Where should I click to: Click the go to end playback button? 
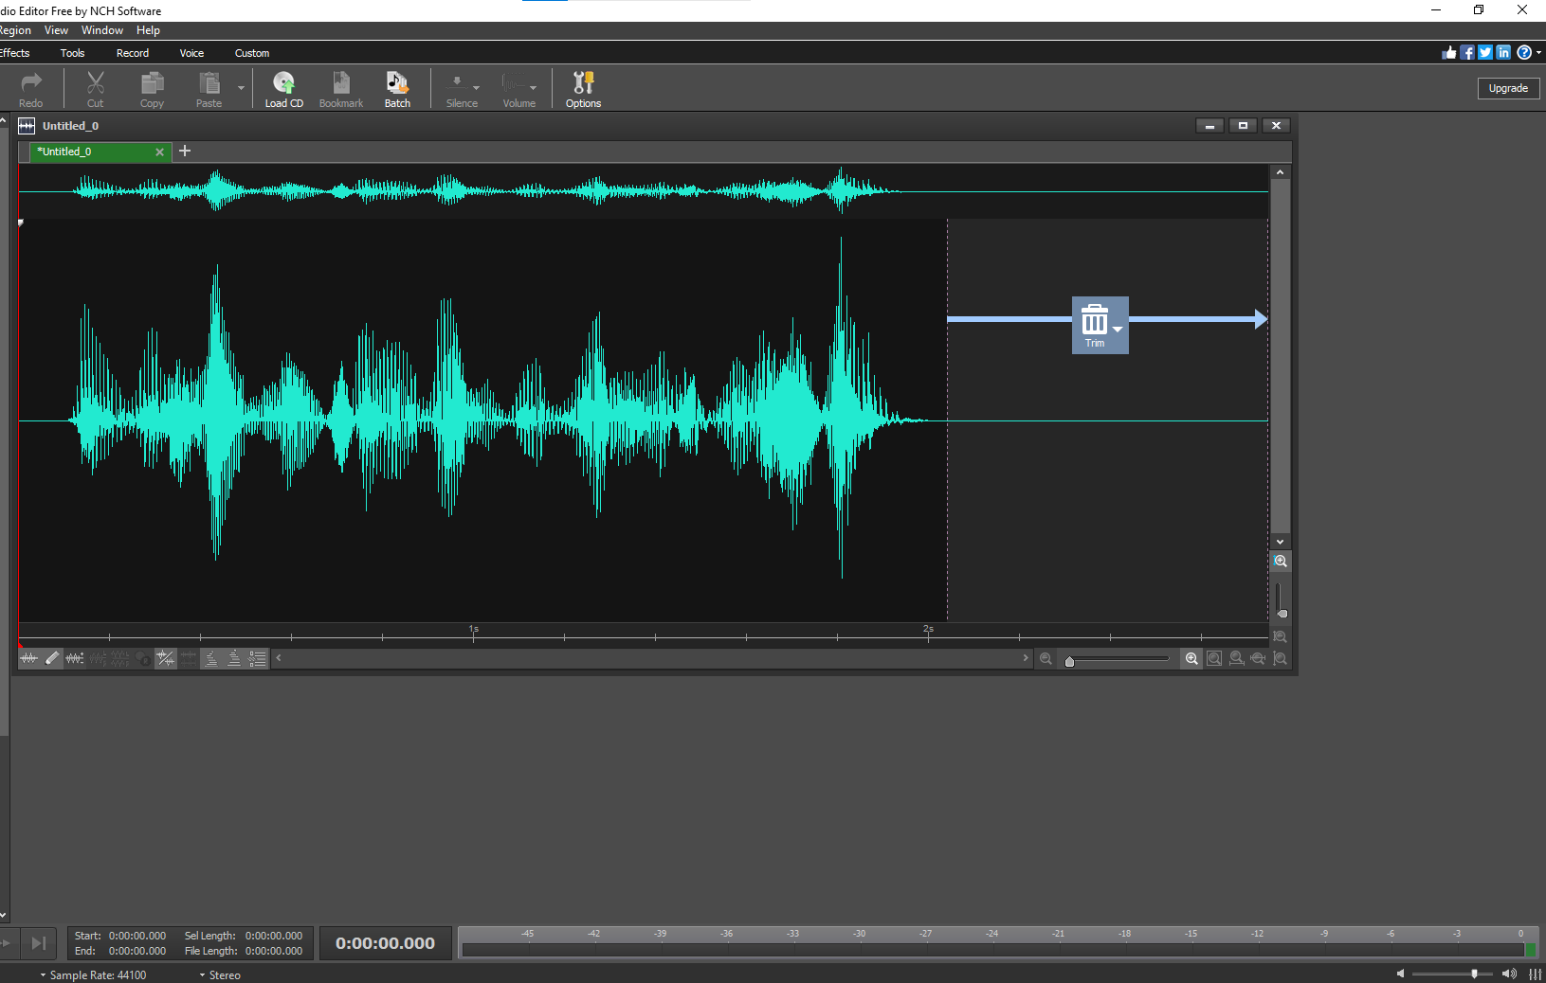tap(39, 943)
